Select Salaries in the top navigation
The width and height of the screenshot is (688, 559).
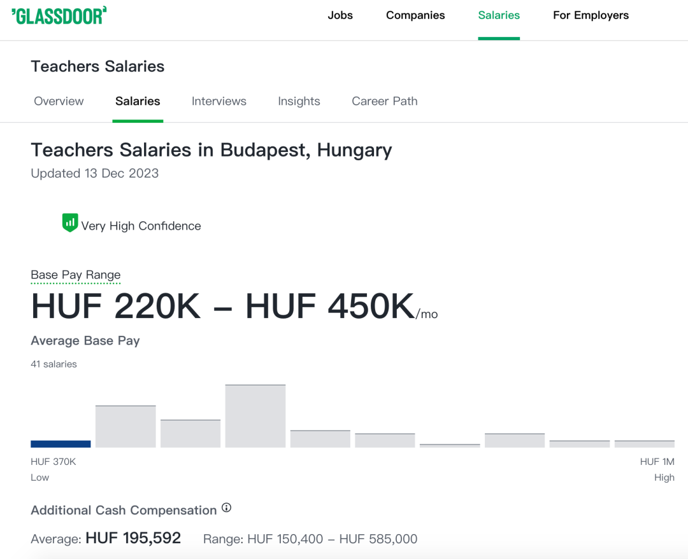tap(499, 15)
